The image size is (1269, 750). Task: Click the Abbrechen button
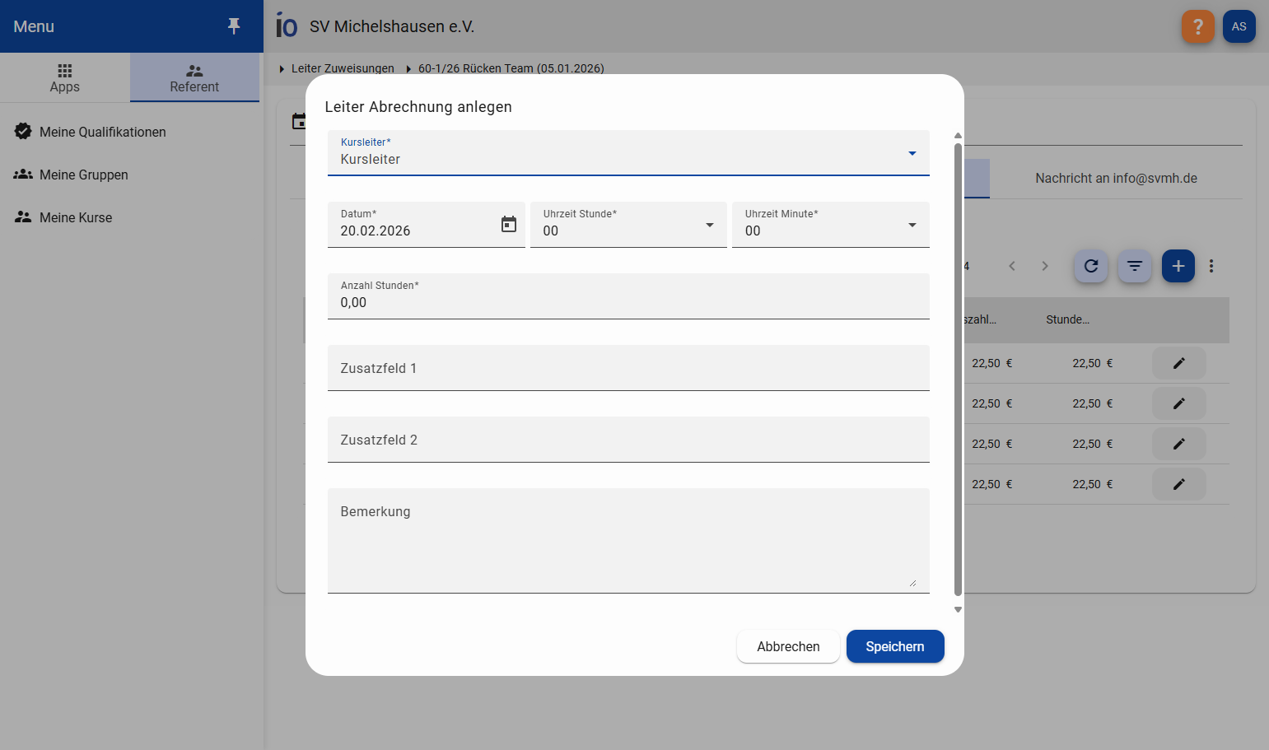(788, 646)
